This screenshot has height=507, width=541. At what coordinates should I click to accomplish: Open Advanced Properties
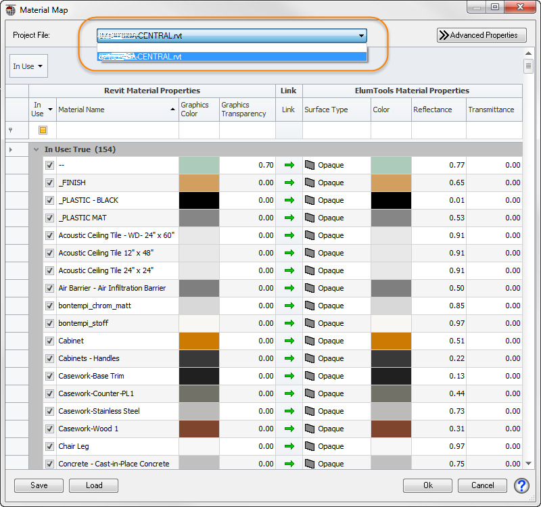point(481,35)
